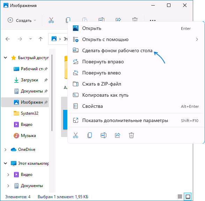Open the Создать (New) dropdown

pyautogui.click(x=22, y=21)
